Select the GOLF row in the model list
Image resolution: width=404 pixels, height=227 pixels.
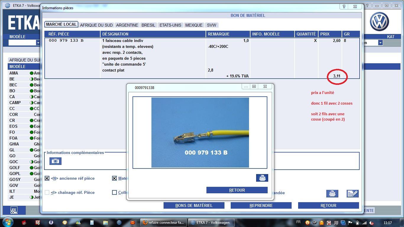(24, 168)
